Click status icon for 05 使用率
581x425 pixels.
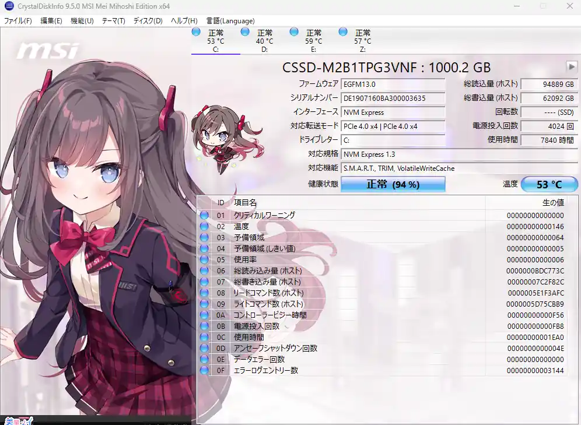click(204, 259)
